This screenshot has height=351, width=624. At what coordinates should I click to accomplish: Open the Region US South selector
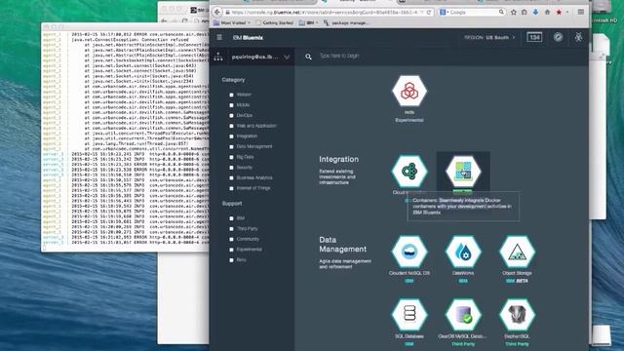coord(489,37)
